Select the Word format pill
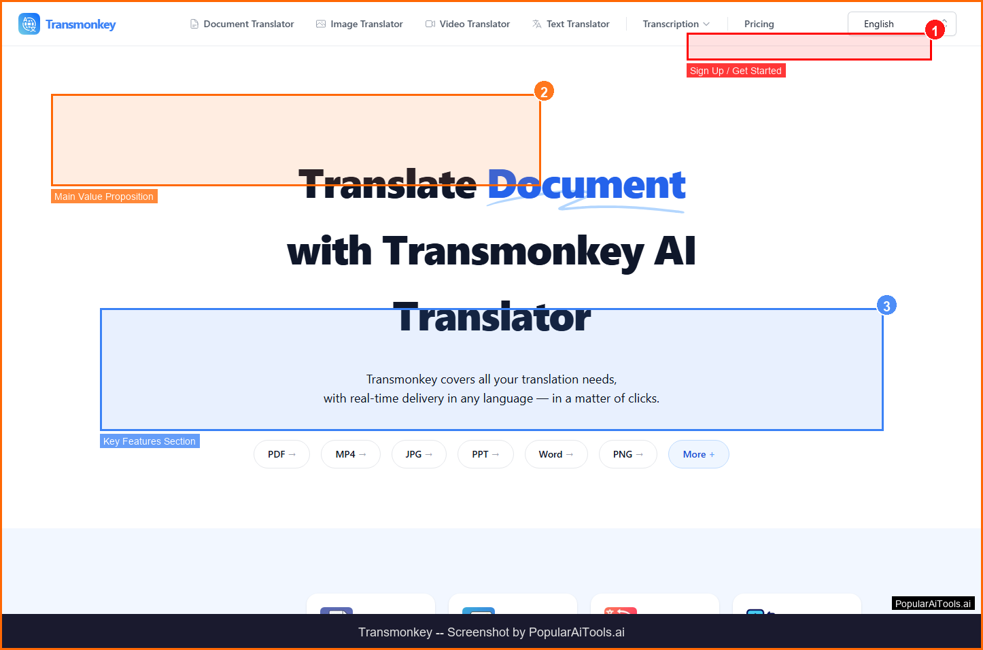 tap(555, 454)
